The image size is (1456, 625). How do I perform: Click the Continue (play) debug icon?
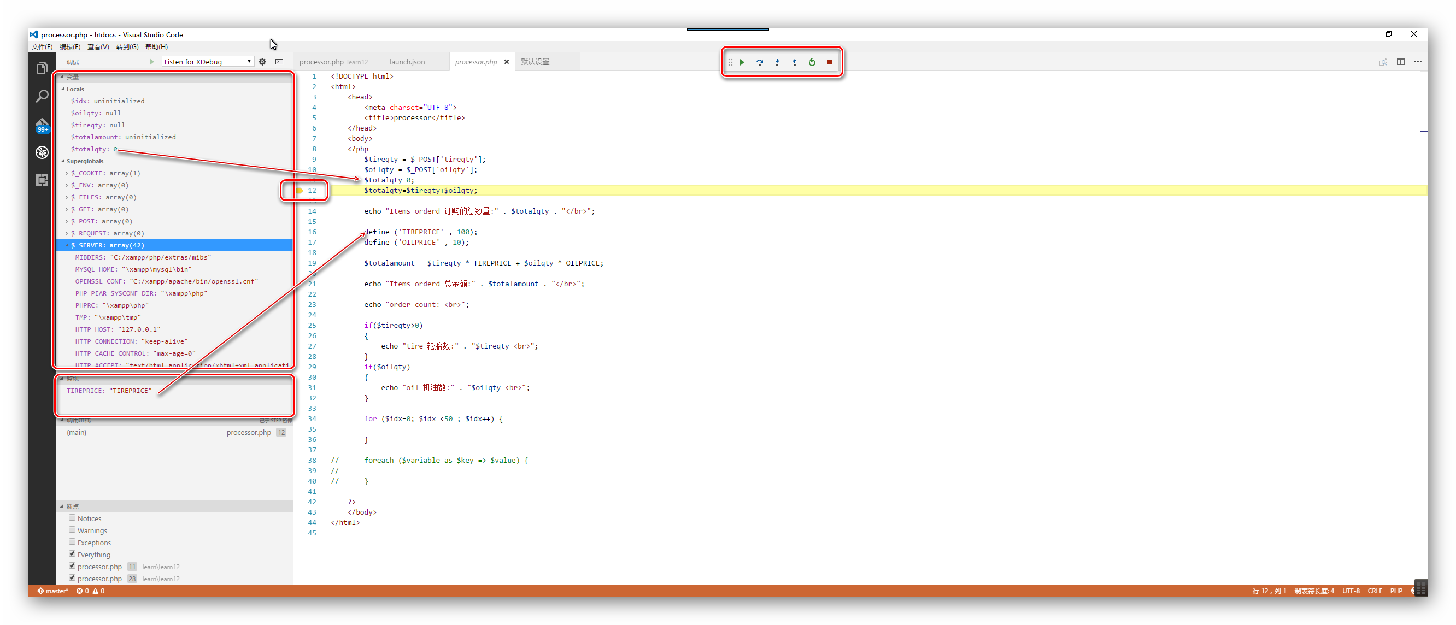[742, 62]
